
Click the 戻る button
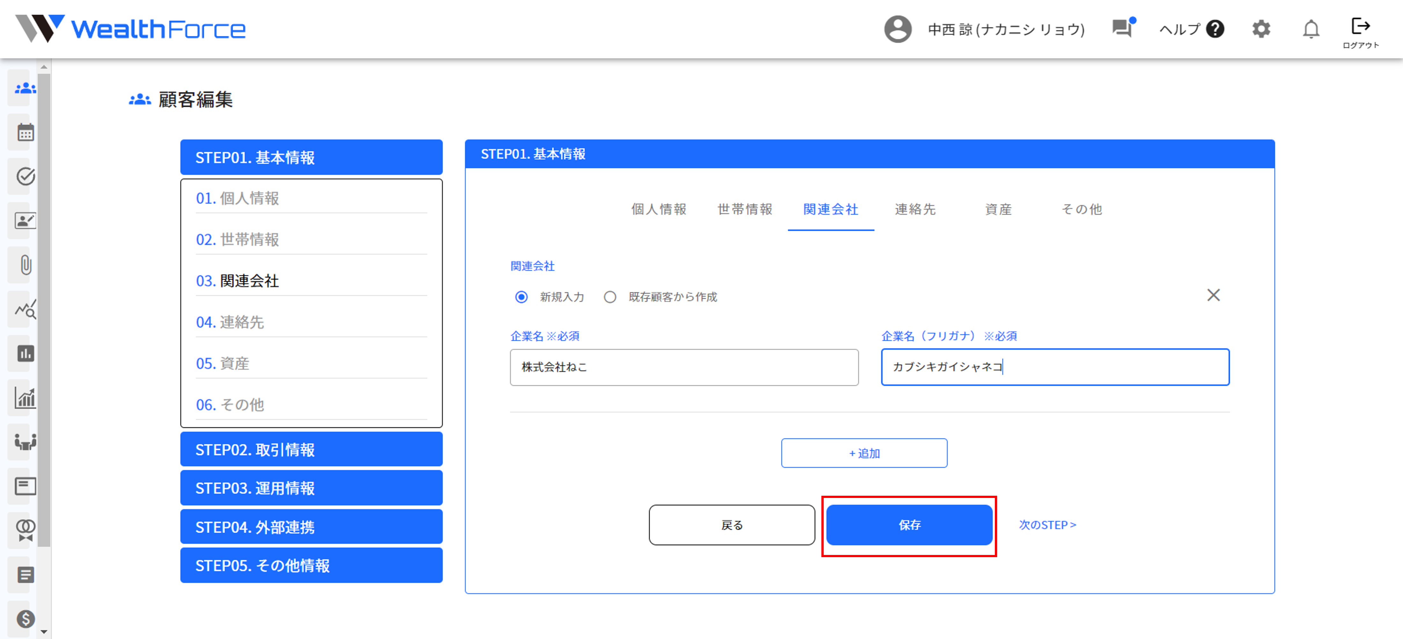coord(731,525)
